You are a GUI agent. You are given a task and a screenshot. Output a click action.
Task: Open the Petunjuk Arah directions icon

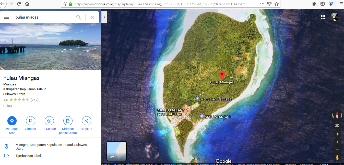[x=12, y=121]
